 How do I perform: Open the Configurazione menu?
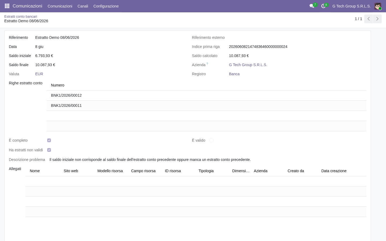(106, 6)
